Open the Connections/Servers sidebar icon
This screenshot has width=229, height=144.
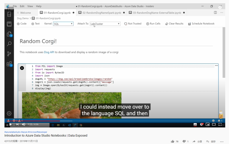9,14
